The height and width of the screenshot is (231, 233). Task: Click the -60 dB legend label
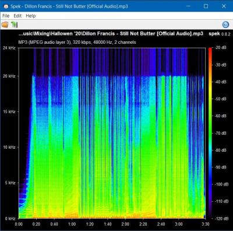tap(221, 116)
